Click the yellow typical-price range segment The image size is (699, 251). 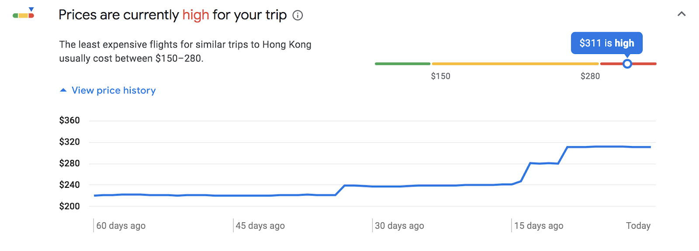point(515,64)
